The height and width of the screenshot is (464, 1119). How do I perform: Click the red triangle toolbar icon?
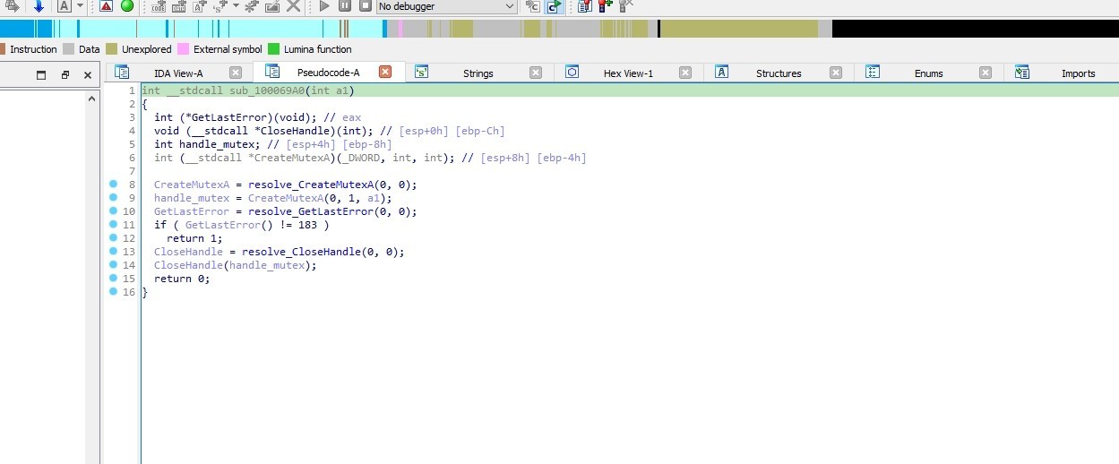pos(106,5)
